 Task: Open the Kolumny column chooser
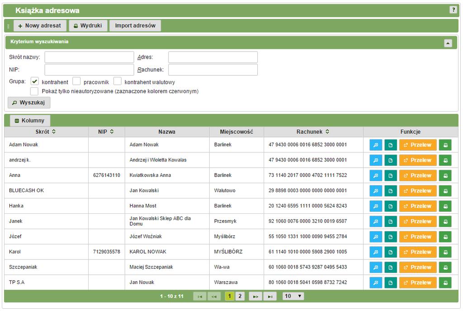coord(30,120)
